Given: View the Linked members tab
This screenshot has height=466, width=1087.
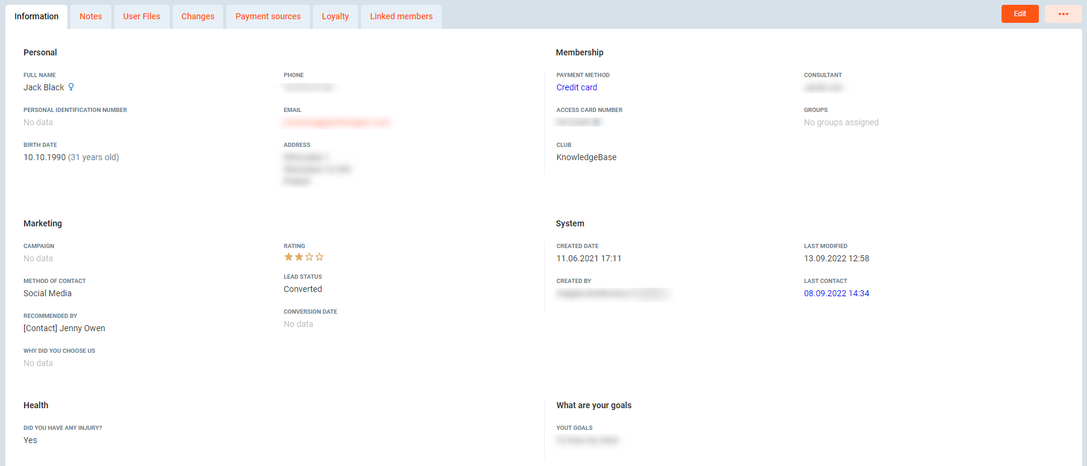Looking at the screenshot, I should pyautogui.click(x=401, y=16).
